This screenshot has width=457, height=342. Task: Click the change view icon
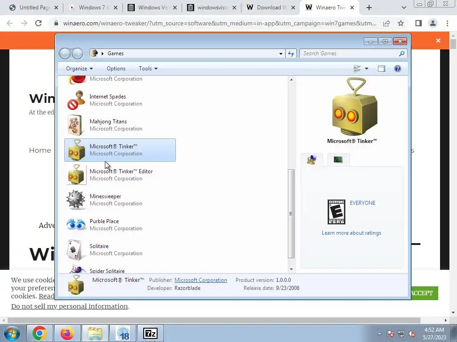(357, 69)
